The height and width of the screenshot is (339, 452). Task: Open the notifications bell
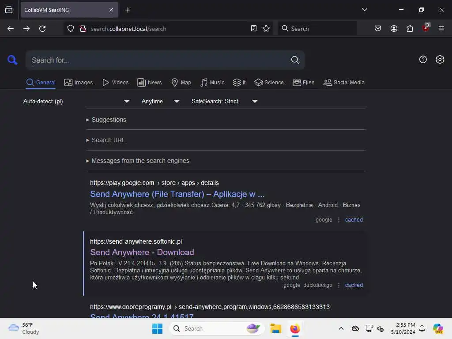point(422,328)
